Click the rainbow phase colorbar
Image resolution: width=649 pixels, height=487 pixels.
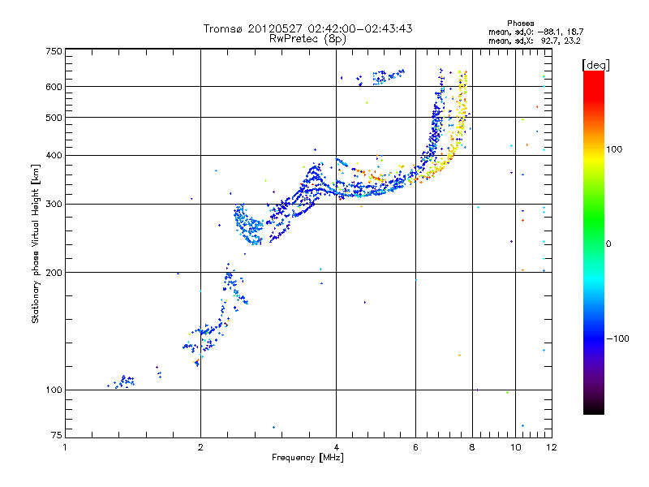point(594,243)
